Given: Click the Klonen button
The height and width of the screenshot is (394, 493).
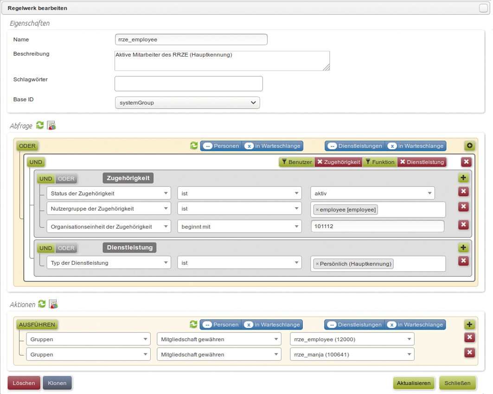Looking at the screenshot, I should pos(57,383).
